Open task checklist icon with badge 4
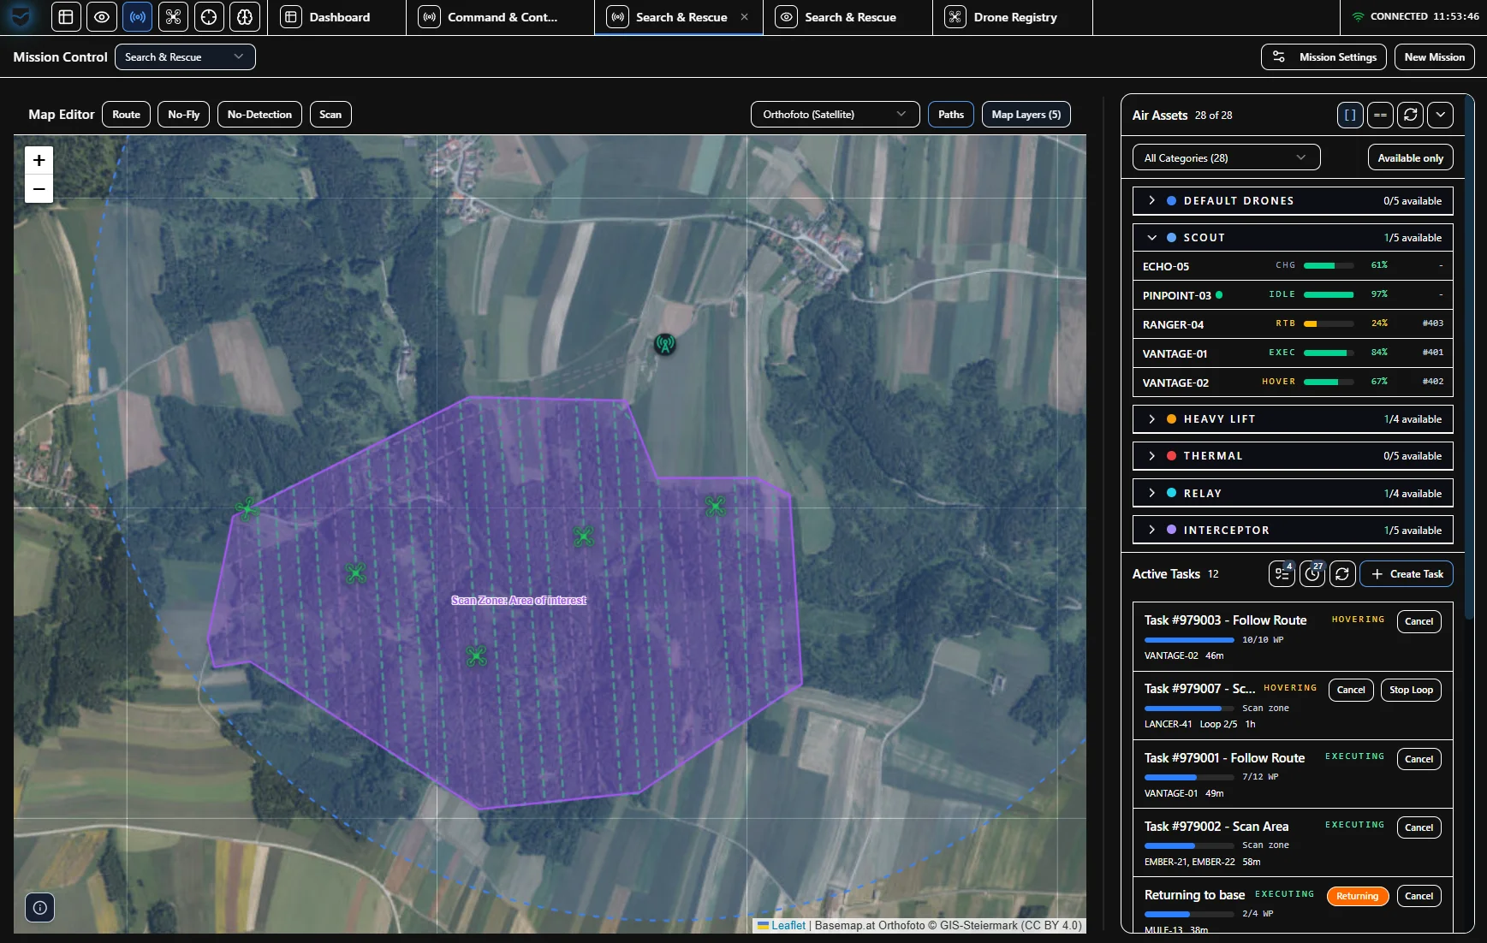The height and width of the screenshot is (943, 1487). point(1282,574)
